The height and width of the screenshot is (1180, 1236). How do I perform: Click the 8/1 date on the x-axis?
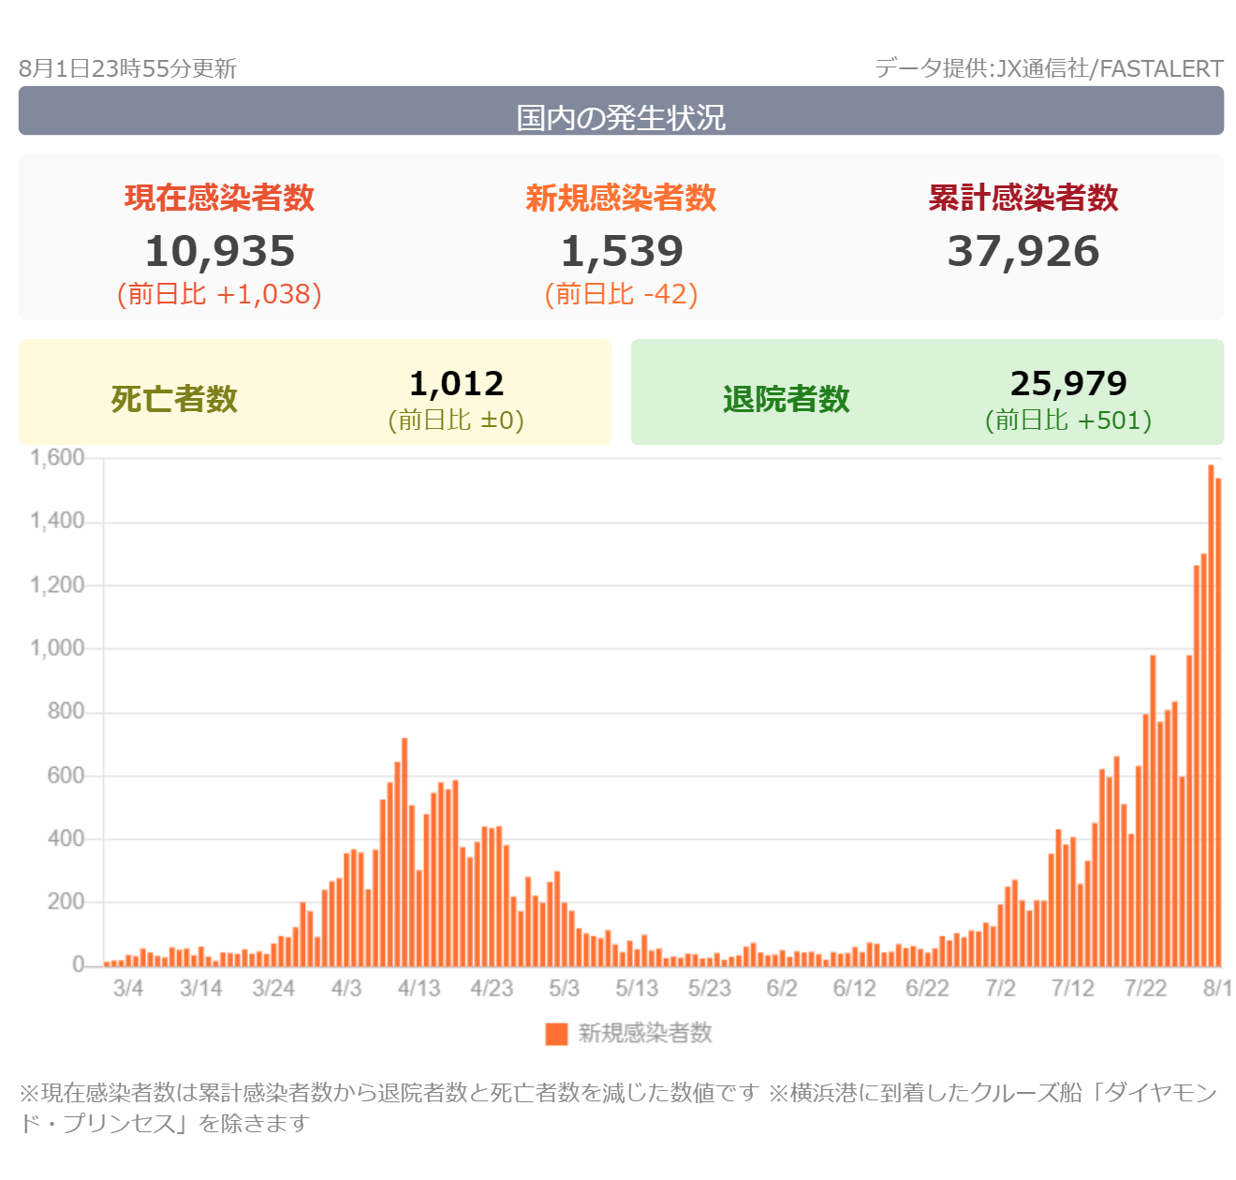[x=1216, y=989]
